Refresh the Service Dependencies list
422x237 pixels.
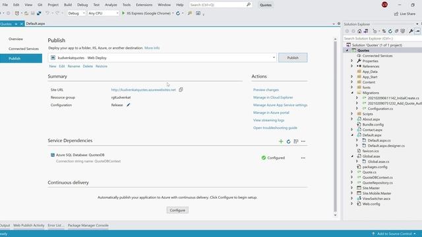(288, 142)
